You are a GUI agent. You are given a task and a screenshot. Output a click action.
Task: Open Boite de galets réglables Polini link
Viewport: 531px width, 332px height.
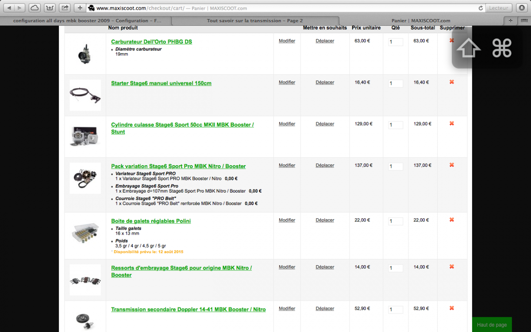[151, 221]
